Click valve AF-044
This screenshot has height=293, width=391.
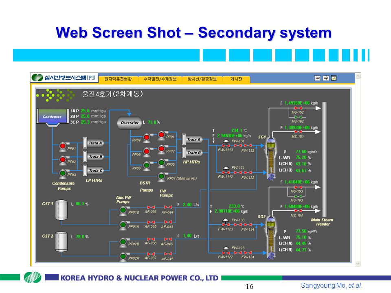click(x=168, y=207)
